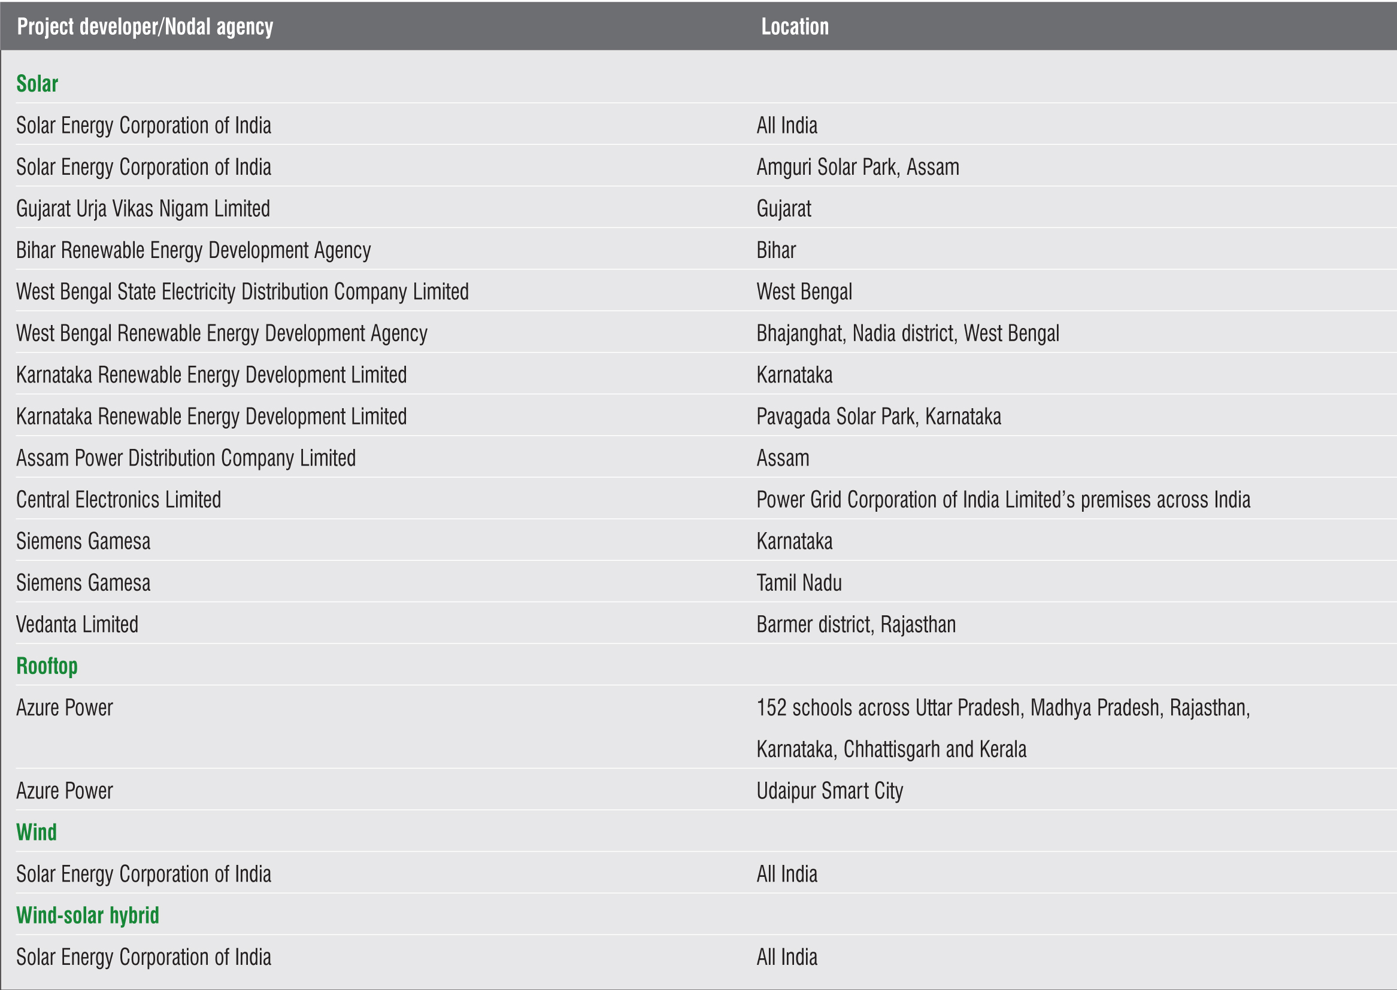Click the 'Project developer/Nodal agency' column header
The image size is (1397, 990).
144,27
